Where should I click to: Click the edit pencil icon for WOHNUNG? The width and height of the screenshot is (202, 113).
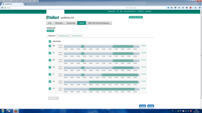(50, 41)
